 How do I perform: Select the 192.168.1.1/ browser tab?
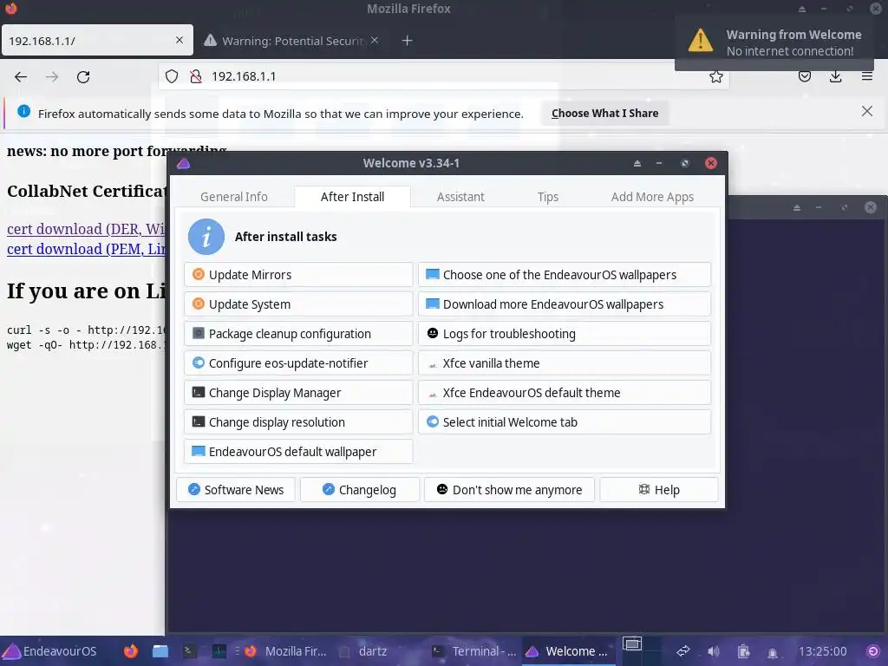coord(97,40)
